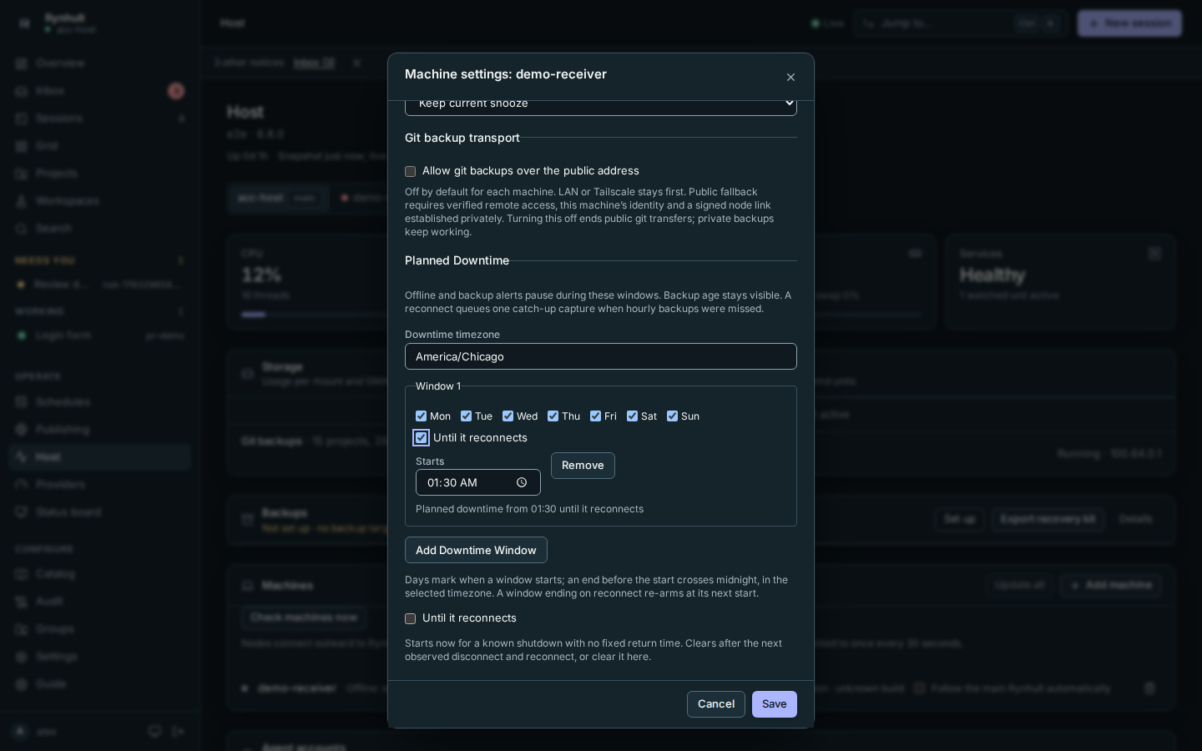Viewport: 1202px width, 751px height.
Task: Click the Schedules icon in sidebar
Action: tap(22, 402)
